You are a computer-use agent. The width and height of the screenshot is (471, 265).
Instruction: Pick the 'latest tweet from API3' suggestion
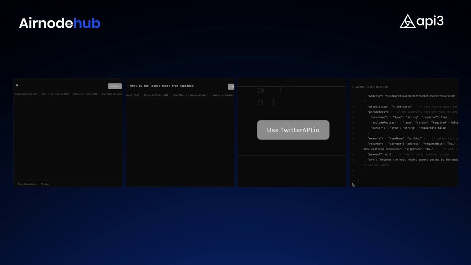click(26, 94)
